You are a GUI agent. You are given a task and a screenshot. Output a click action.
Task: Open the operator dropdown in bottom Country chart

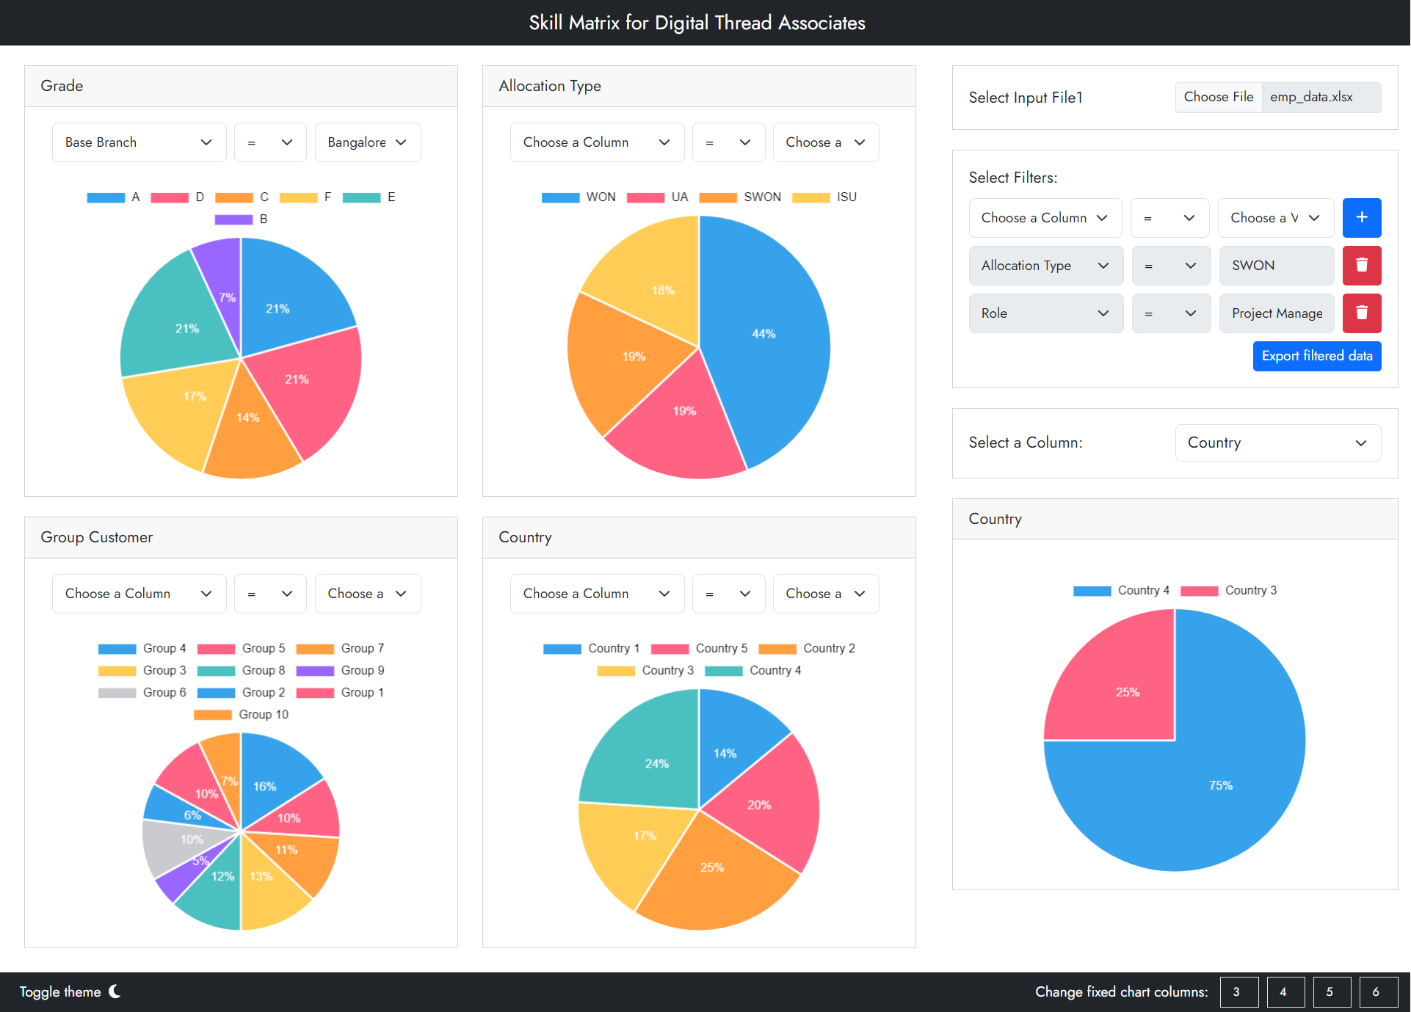coord(728,594)
